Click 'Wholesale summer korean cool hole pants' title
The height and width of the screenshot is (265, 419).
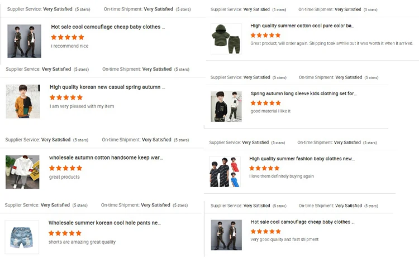point(104,223)
